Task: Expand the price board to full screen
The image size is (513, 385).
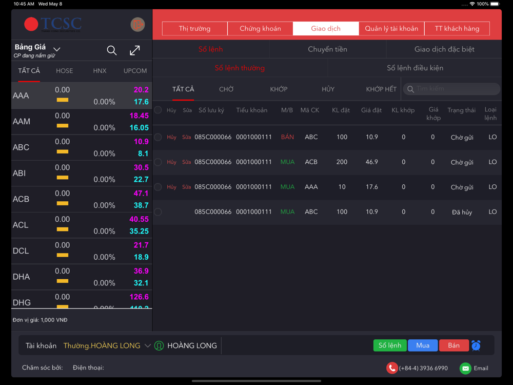Action: 135,50
